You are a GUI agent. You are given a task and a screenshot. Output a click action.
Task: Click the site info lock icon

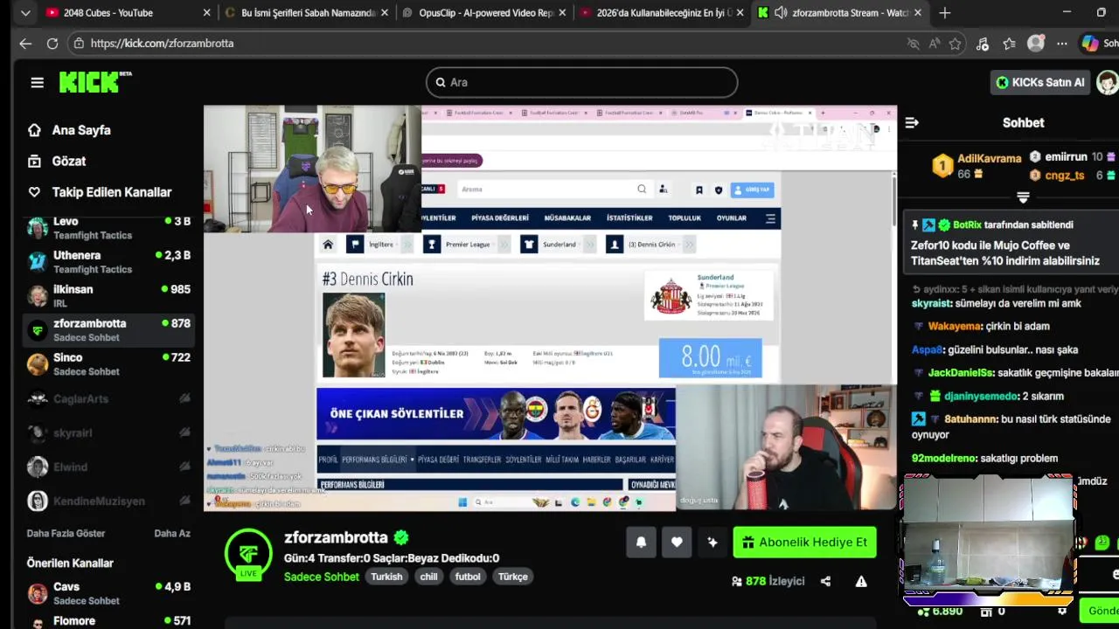(79, 44)
